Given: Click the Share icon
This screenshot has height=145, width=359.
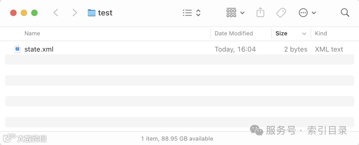Looking at the screenshot, I should pyautogui.click(x=261, y=13).
